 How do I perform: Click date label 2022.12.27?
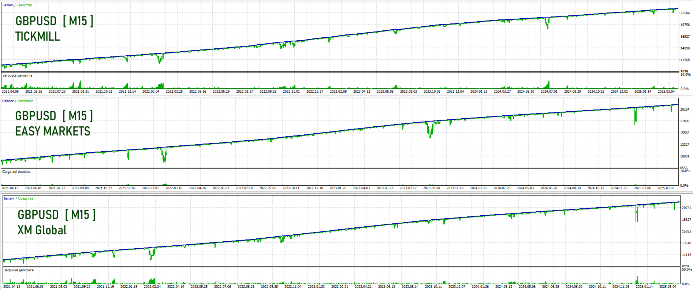[315, 92]
